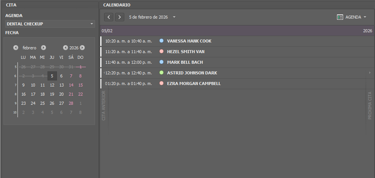This screenshot has width=375, height=178.
Task: Pick February 20 in the date picker
Action: (x=62, y=94)
